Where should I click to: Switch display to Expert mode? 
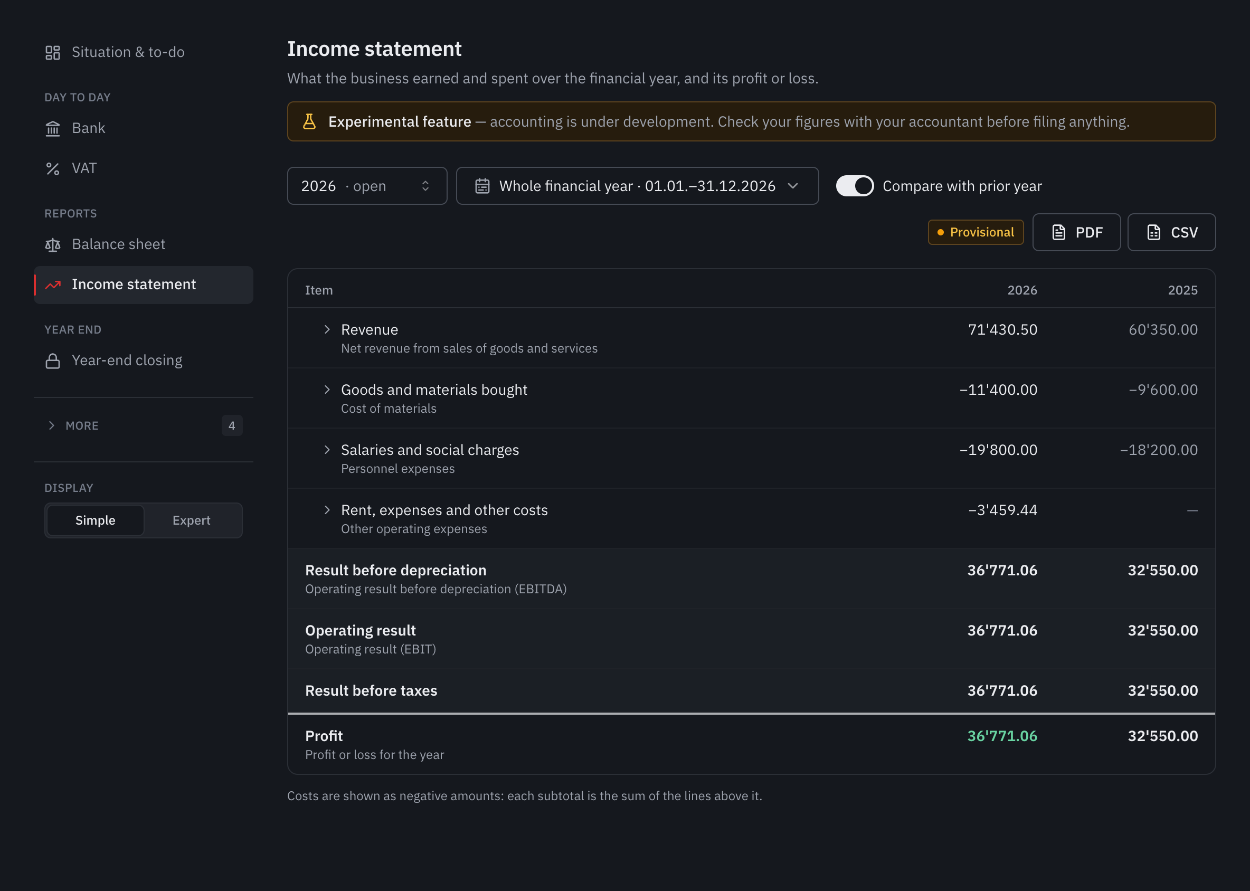192,520
